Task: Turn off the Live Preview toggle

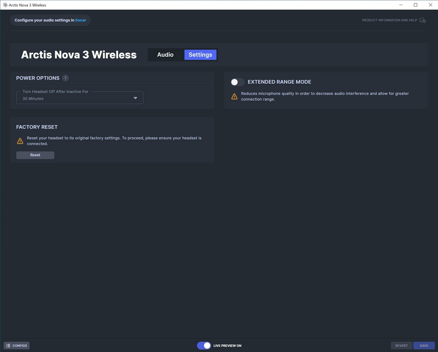Action: 204,346
